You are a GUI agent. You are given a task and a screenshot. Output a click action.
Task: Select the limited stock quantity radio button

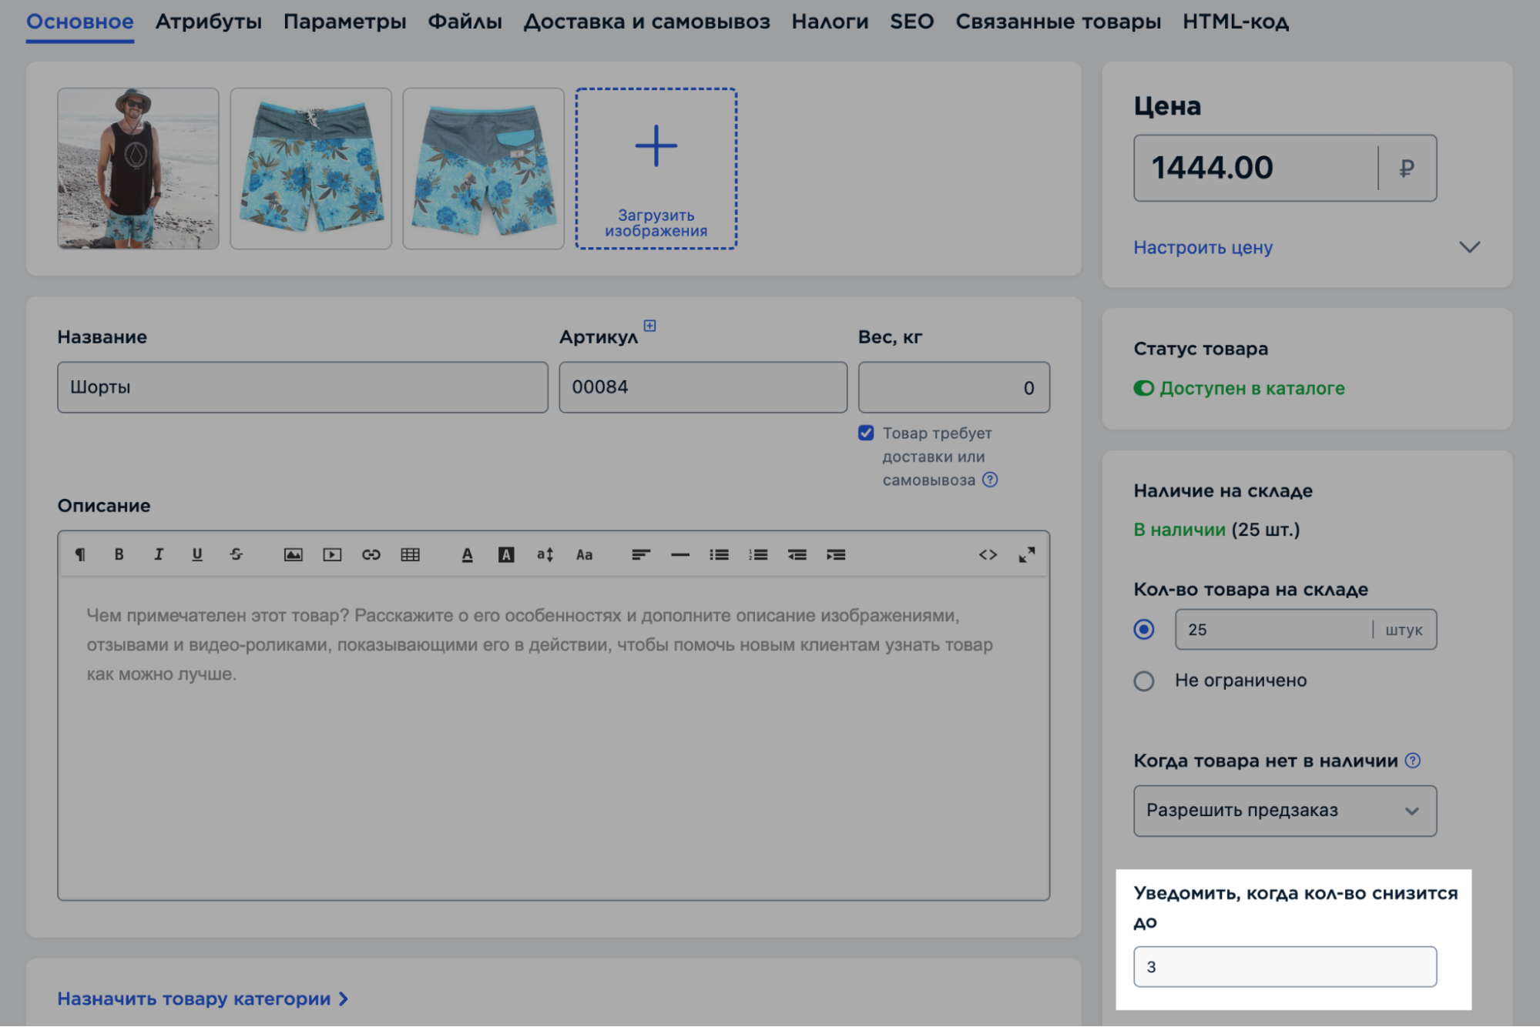1144,630
